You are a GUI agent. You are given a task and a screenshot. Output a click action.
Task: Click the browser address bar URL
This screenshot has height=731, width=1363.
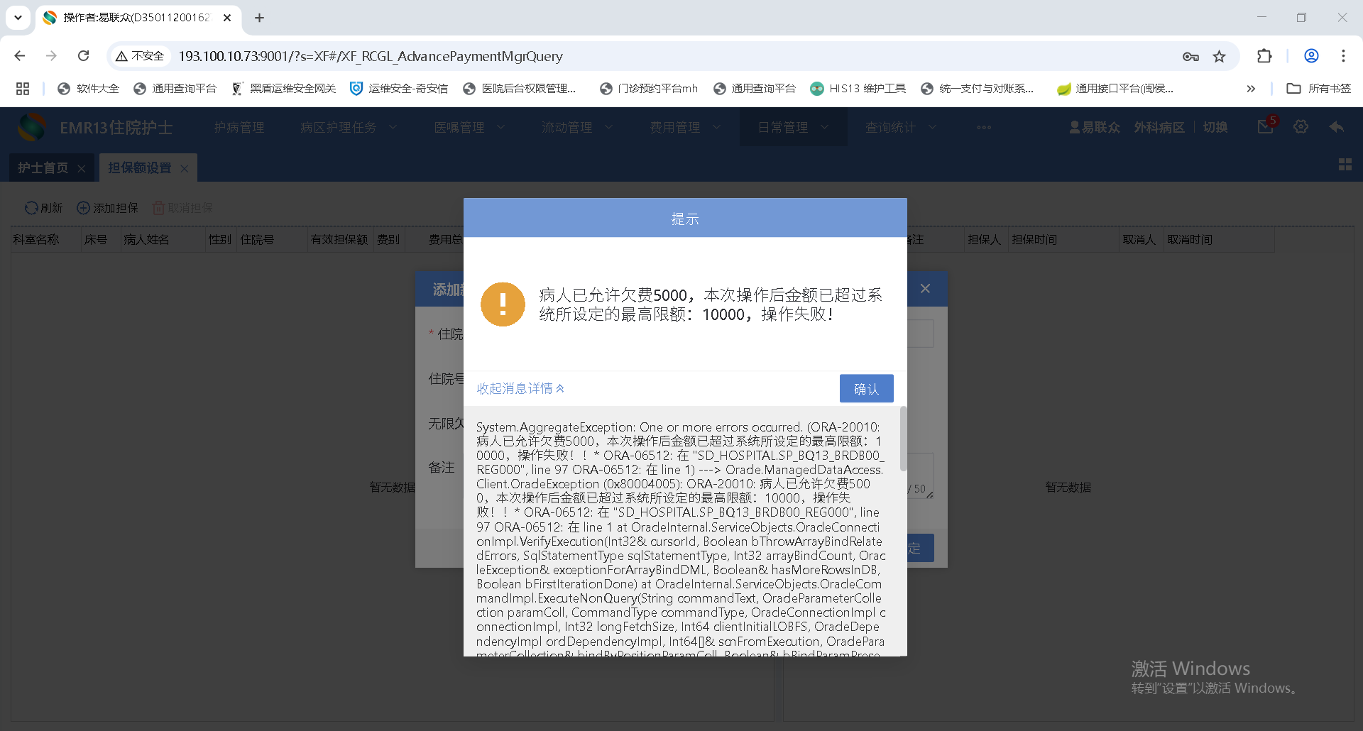click(x=371, y=56)
